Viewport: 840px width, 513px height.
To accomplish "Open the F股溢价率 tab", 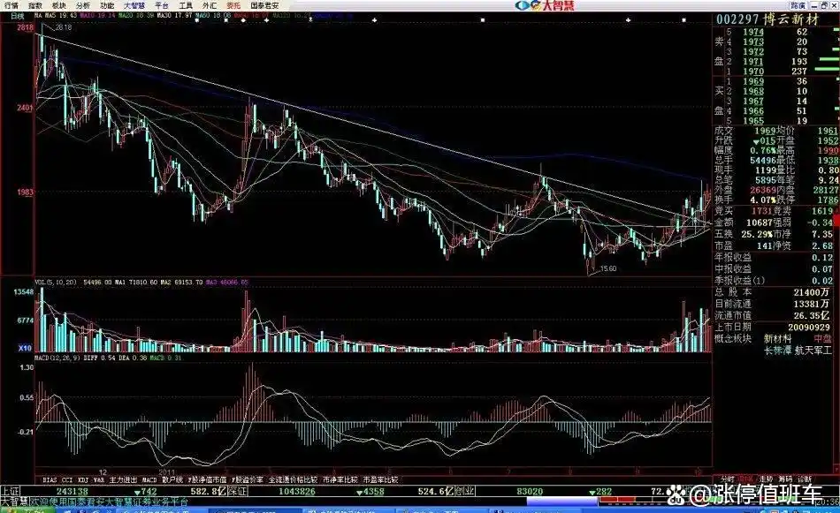I will pos(248,479).
